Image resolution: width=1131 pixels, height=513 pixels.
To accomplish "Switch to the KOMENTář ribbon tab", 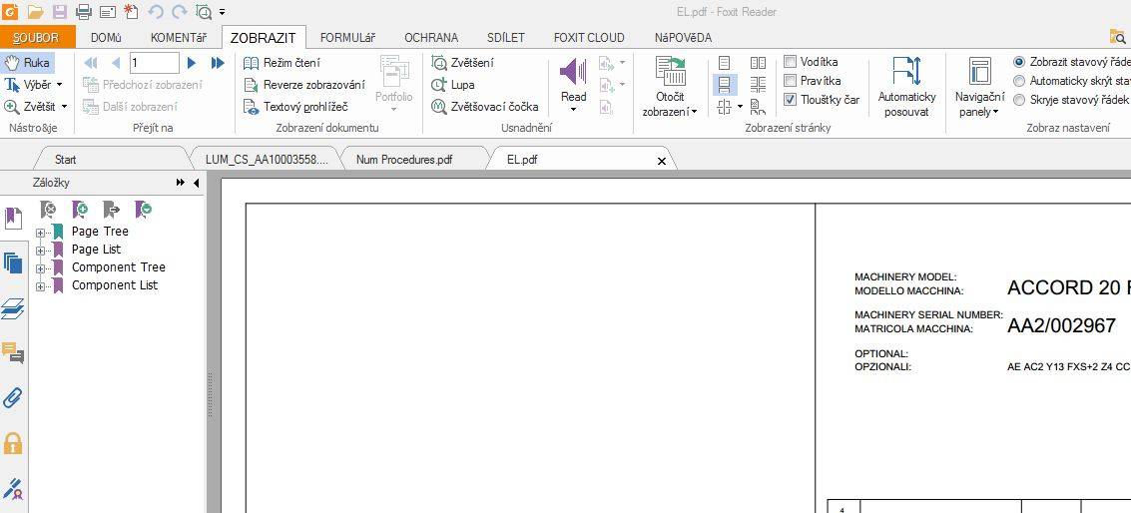I will click(x=178, y=38).
